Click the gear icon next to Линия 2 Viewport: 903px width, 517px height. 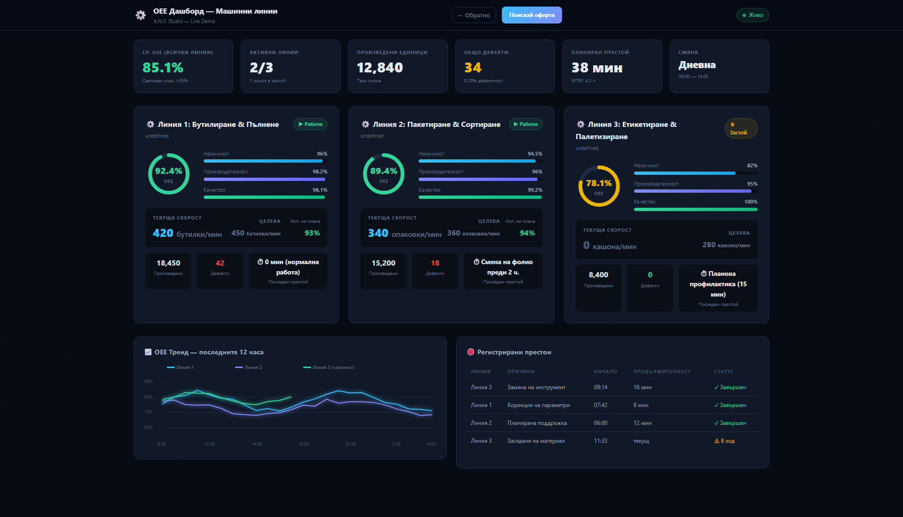[x=365, y=125]
